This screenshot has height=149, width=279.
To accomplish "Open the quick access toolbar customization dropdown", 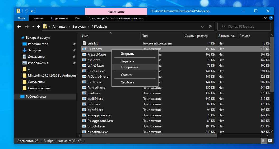I will click(32, 11).
